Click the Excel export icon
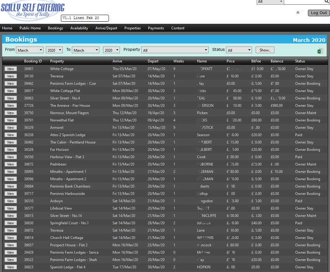Viewport: 330px width, 272px height. point(321,51)
